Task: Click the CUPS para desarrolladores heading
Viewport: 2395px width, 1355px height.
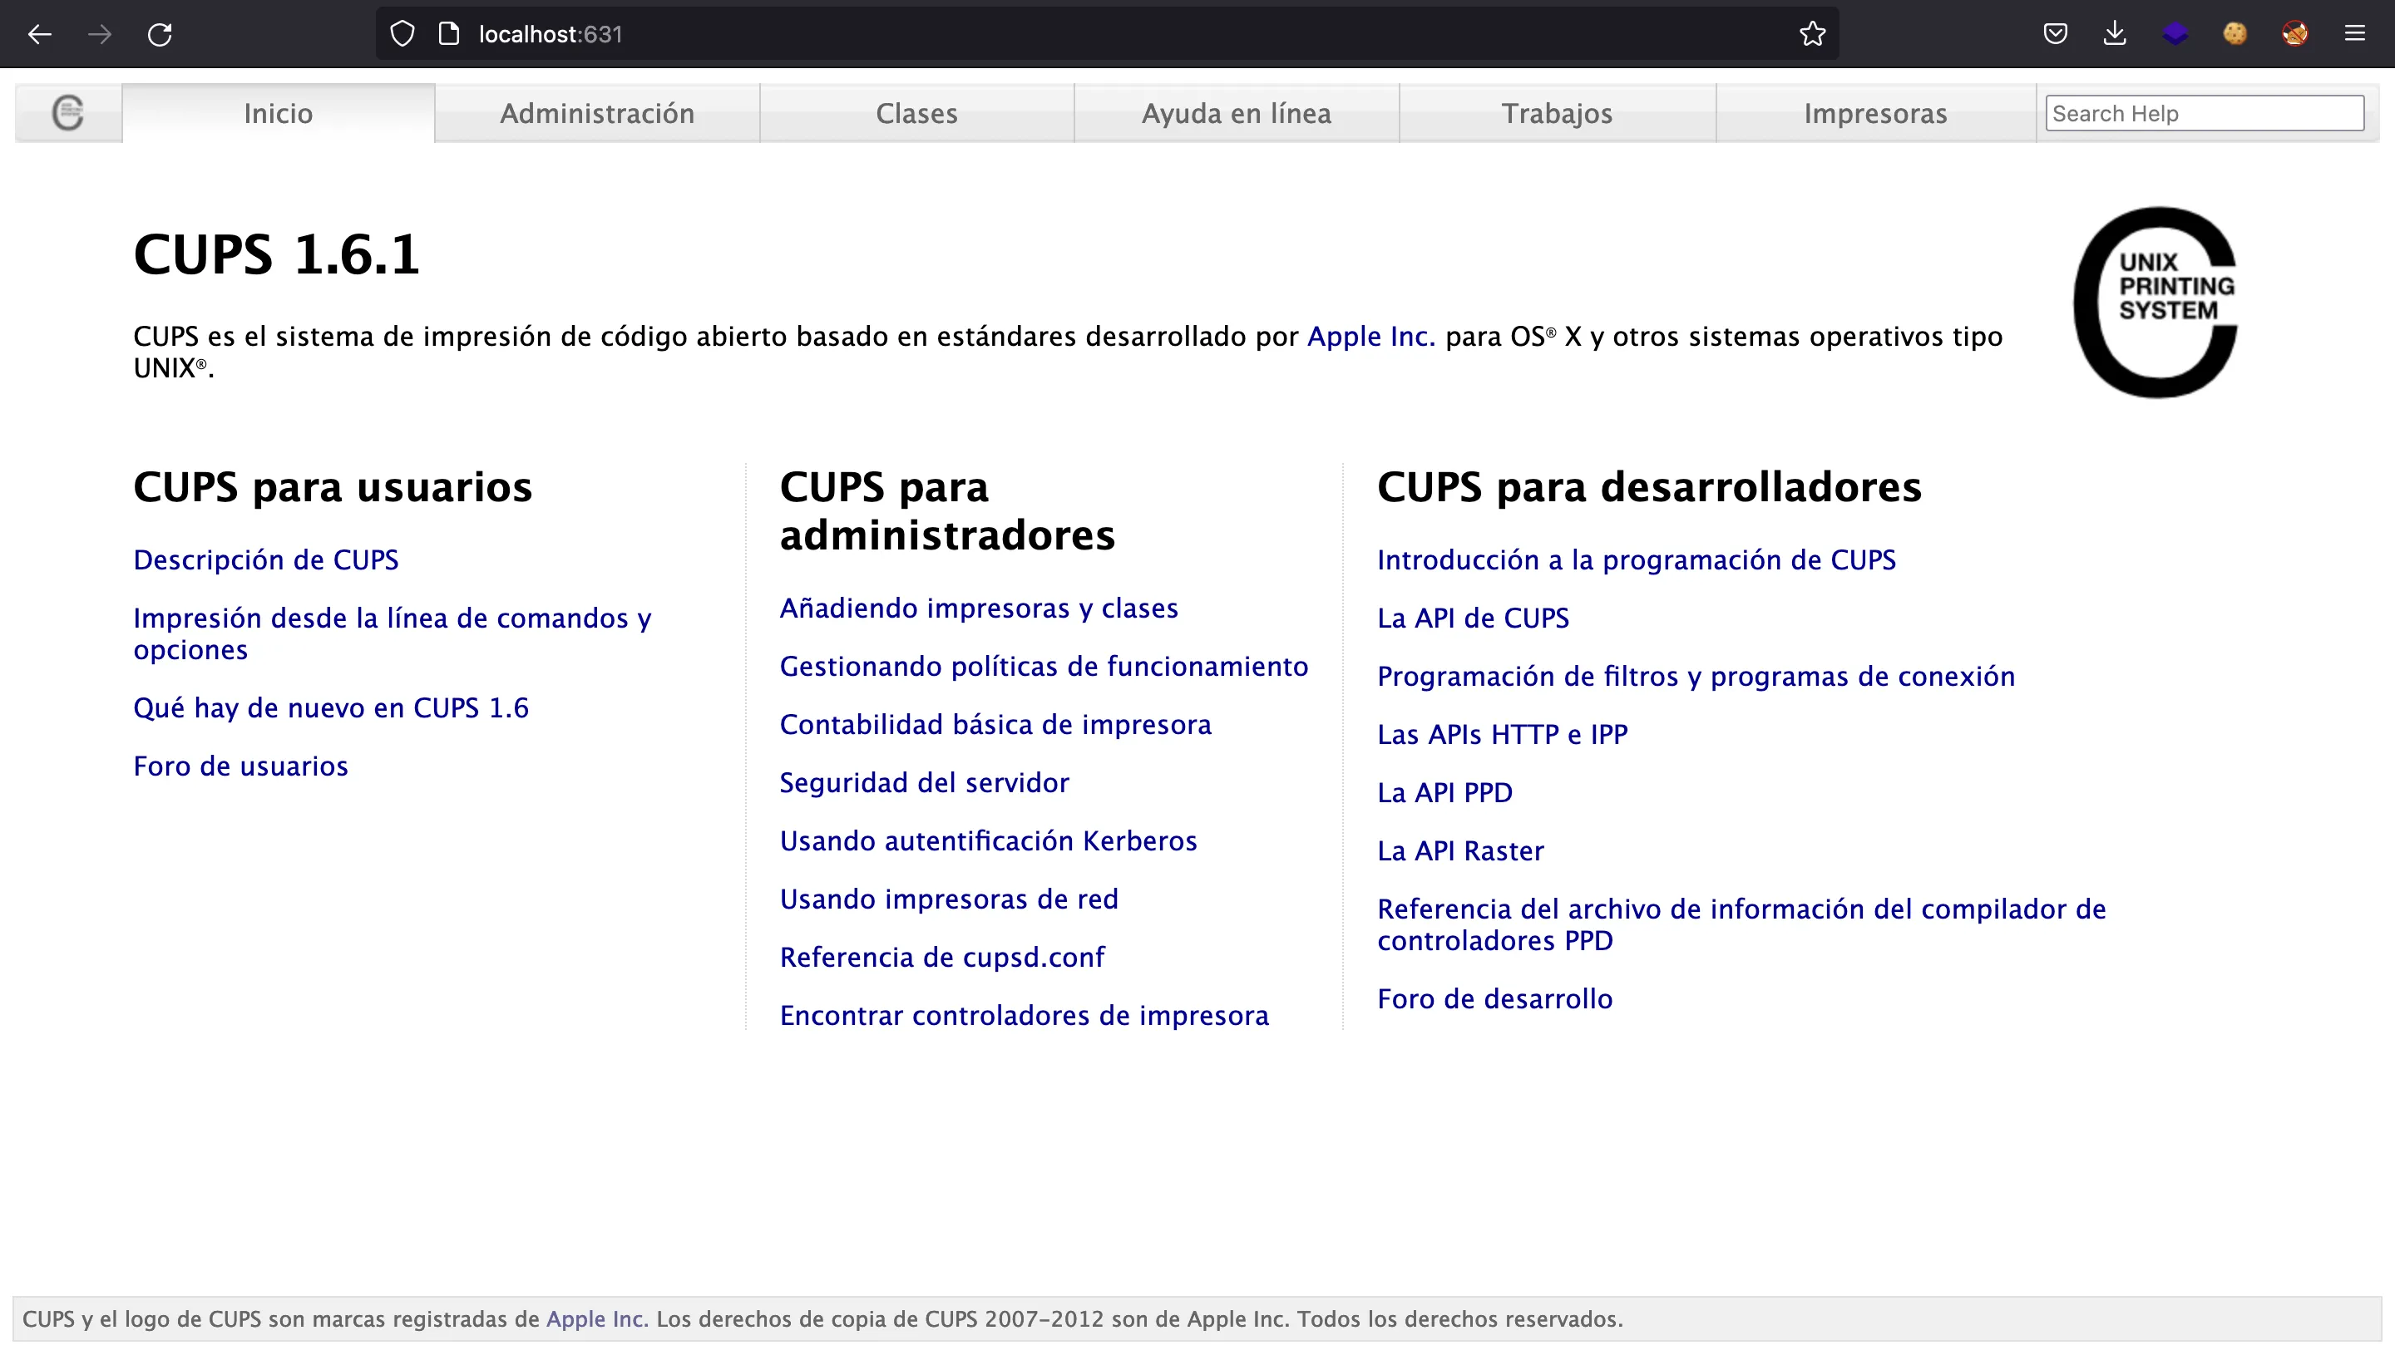Action: pos(1649,487)
